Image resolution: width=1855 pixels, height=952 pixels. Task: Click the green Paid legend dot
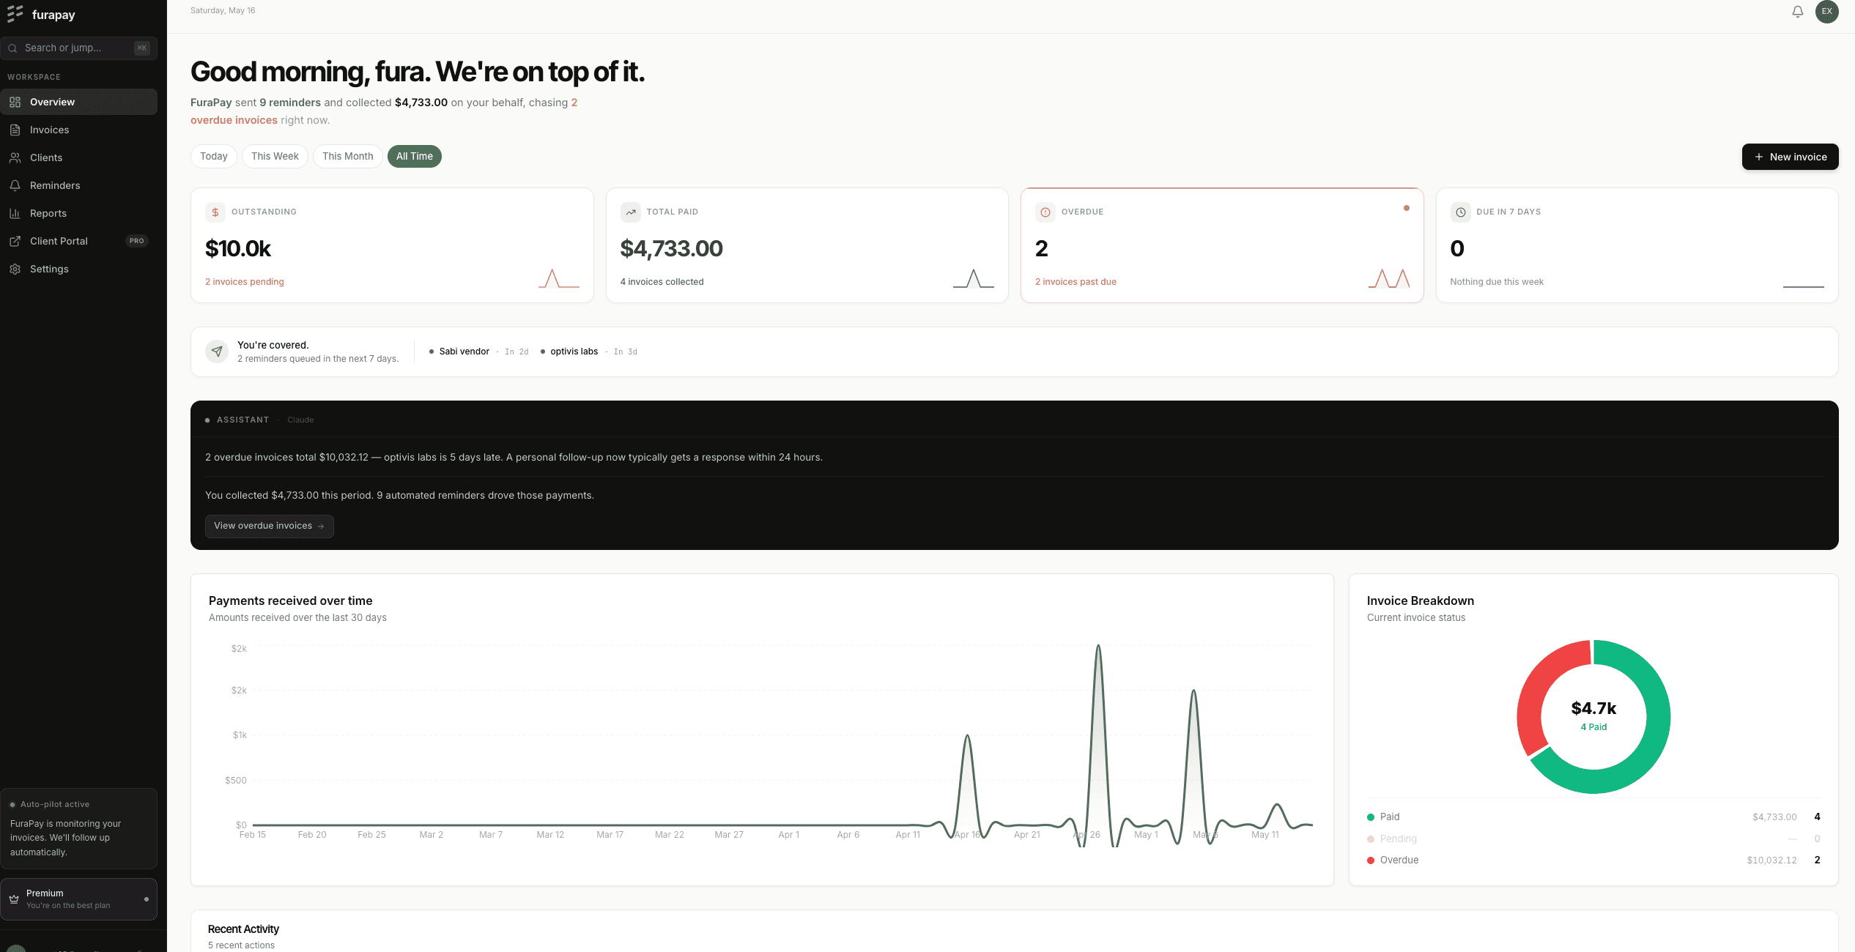(1371, 817)
